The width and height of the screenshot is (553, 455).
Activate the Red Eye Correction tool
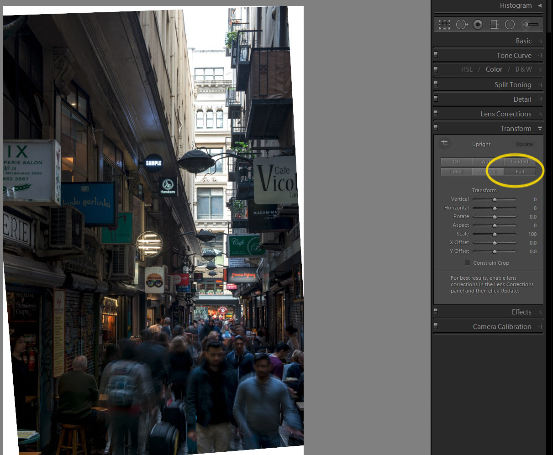tap(478, 25)
